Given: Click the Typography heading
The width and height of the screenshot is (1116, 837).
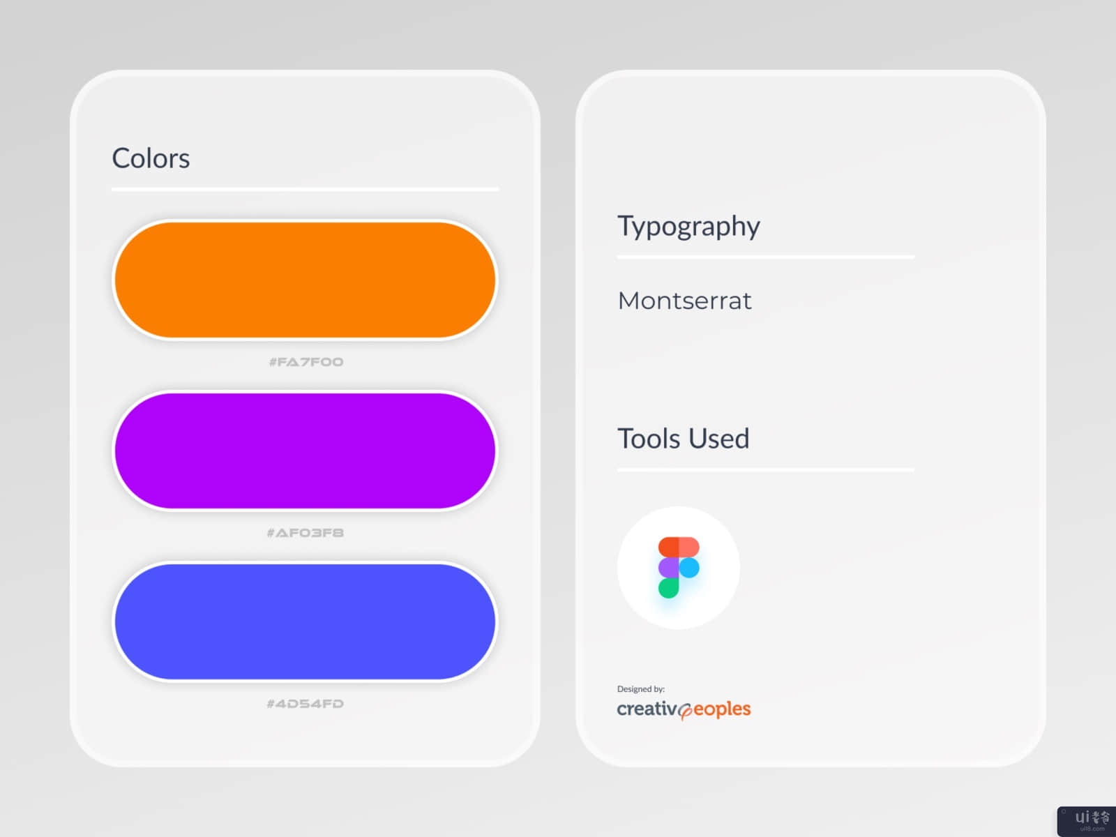Looking at the screenshot, I should pos(688,227).
